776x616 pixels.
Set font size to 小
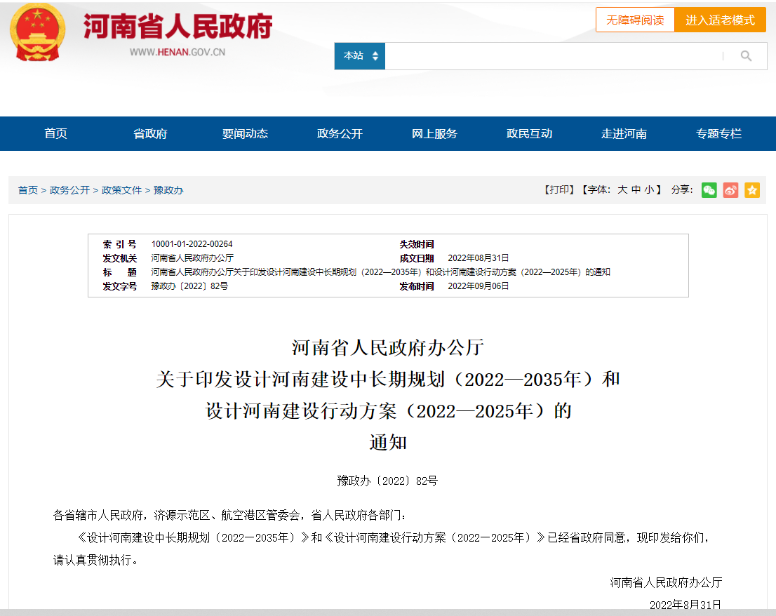click(649, 190)
